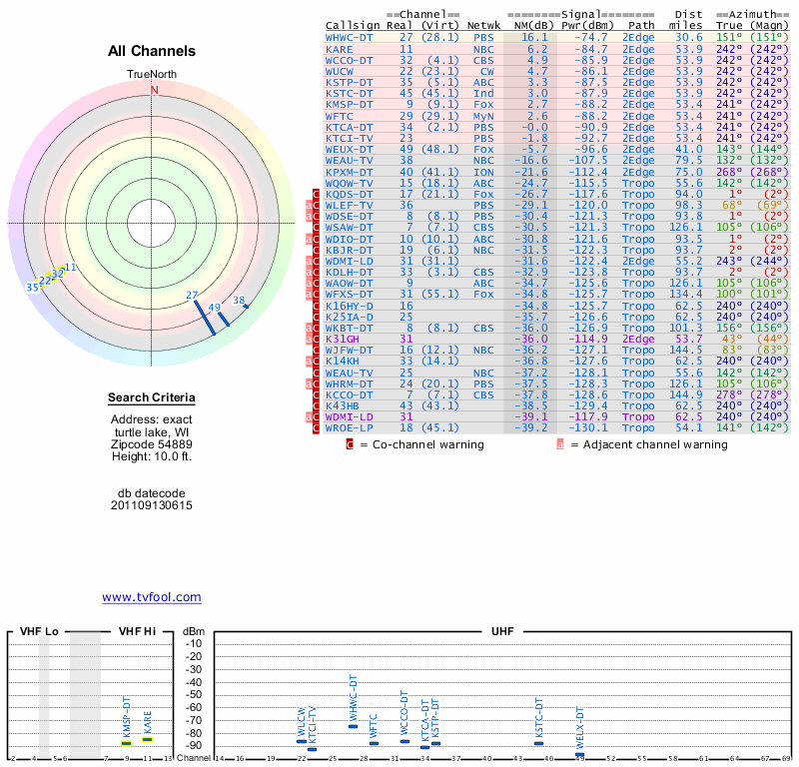Click the K31GH callsign in purple row
Viewport: 799px width, 767px height.
(x=345, y=339)
